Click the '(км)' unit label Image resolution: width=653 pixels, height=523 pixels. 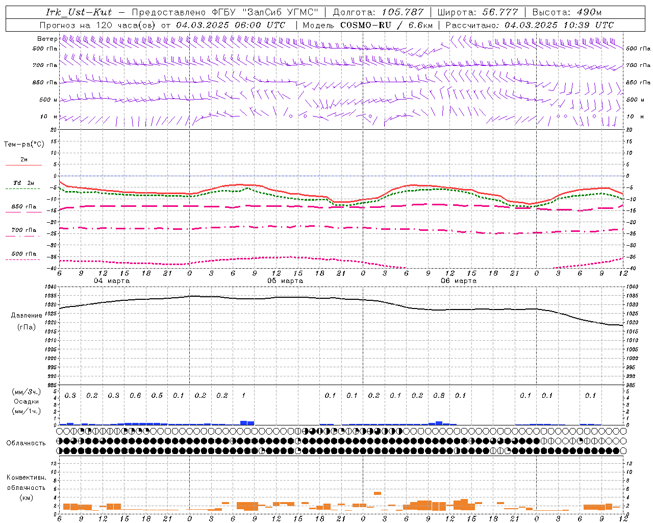pos(27,497)
